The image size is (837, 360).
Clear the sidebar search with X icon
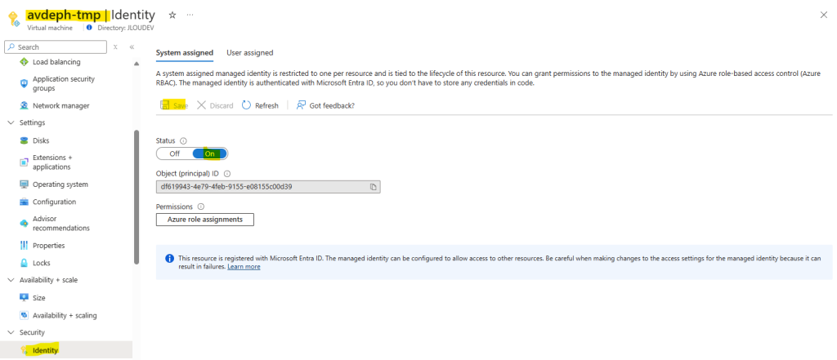click(115, 47)
